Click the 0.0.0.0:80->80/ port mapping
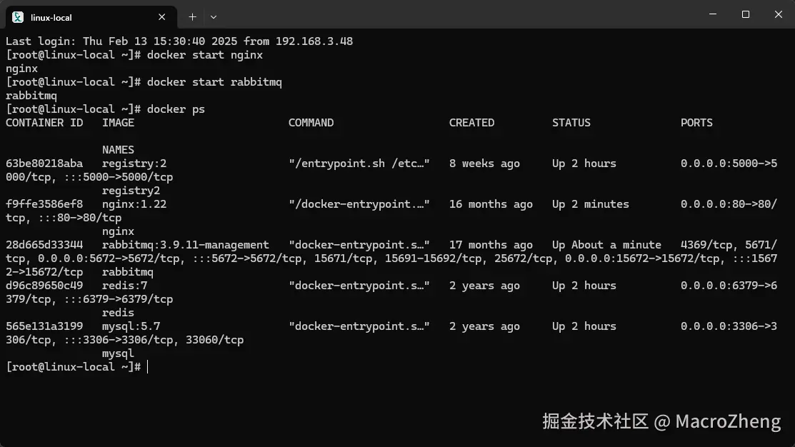 pos(729,204)
